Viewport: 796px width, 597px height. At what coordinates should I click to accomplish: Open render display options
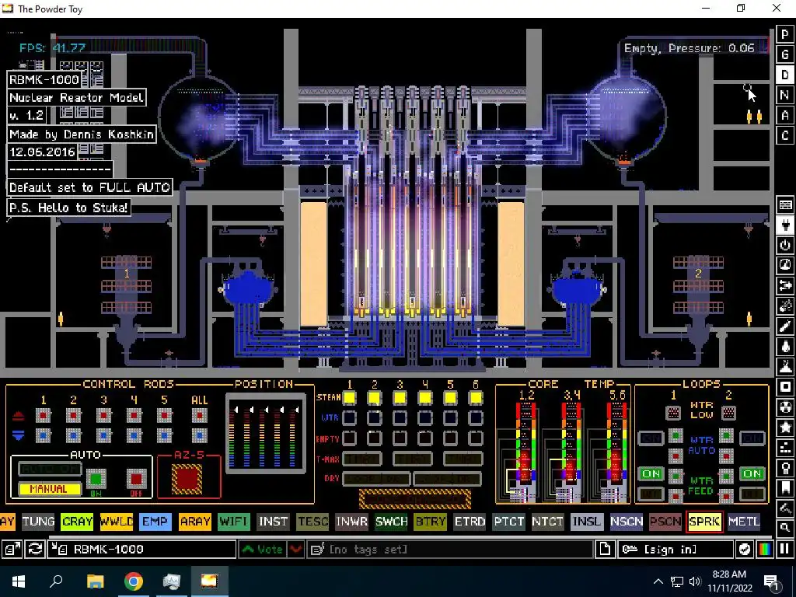pyautogui.click(x=764, y=550)
